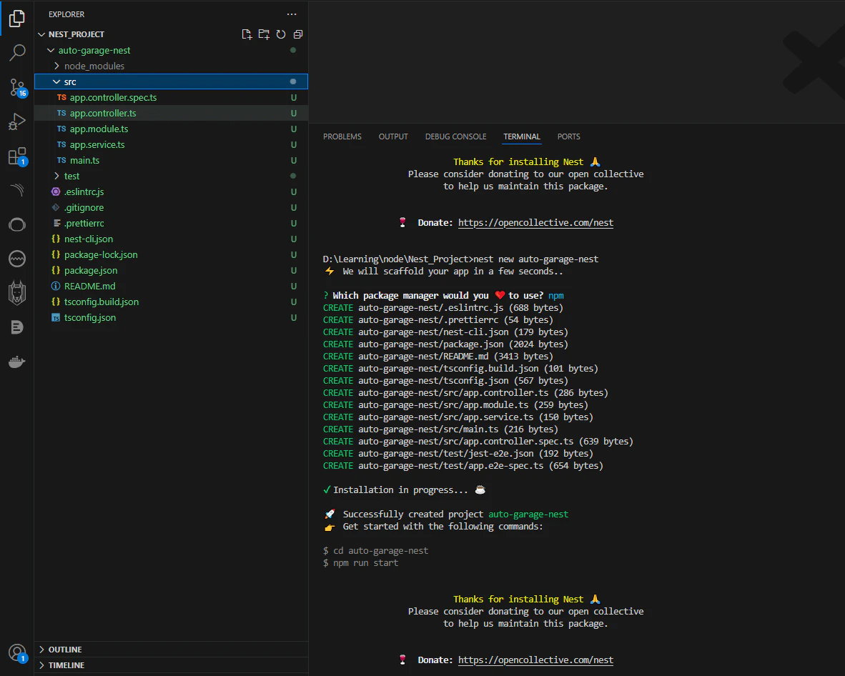Expand the OUTLINE section

[66, 649]
